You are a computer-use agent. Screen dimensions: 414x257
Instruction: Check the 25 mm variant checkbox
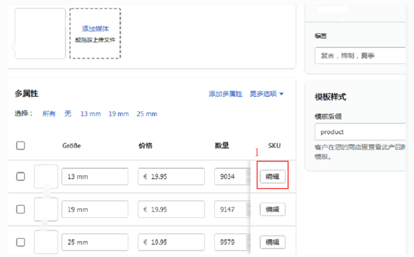point(21,242)
